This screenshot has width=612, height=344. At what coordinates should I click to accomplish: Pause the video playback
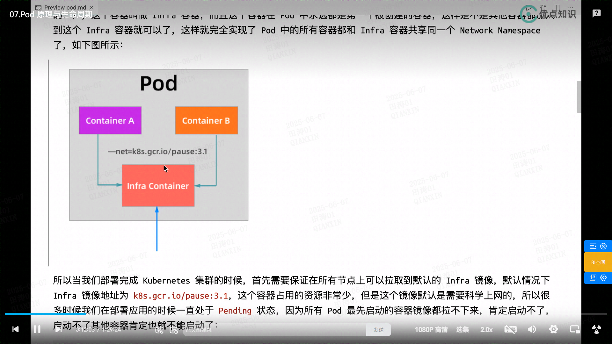(x=37, y=329)
